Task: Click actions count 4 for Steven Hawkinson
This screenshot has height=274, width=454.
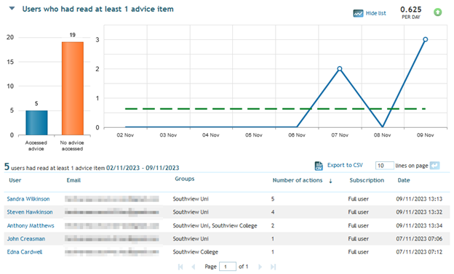Action: point(273,212)
